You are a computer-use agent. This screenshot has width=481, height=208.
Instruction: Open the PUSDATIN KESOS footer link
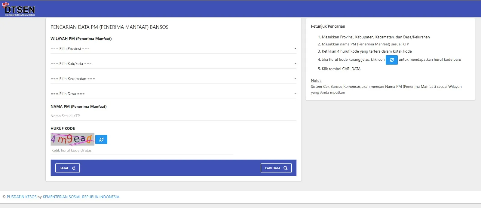(x=22, y=197)
